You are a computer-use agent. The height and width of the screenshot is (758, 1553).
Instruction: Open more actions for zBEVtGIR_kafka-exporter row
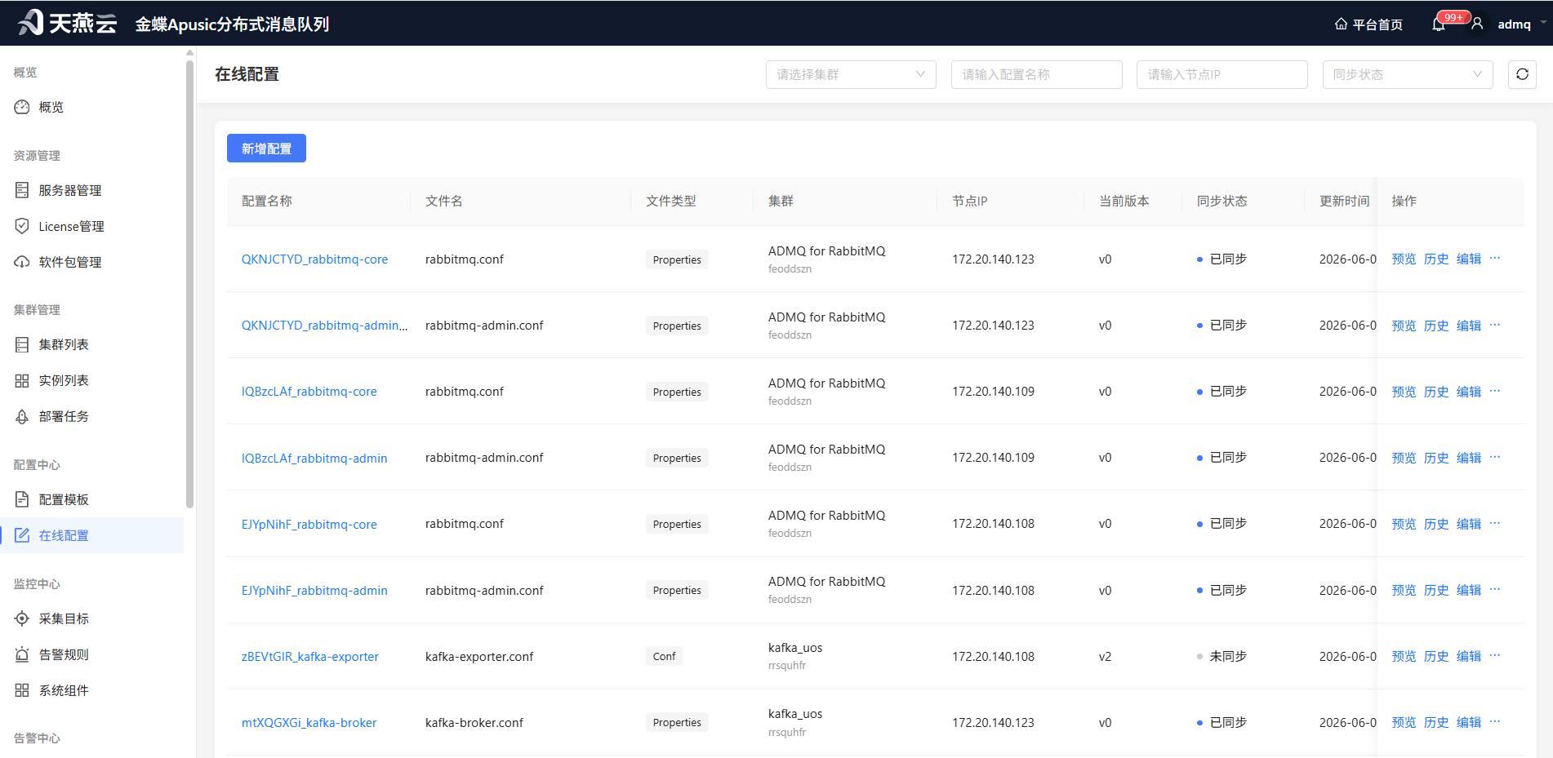click(1495, 655)
